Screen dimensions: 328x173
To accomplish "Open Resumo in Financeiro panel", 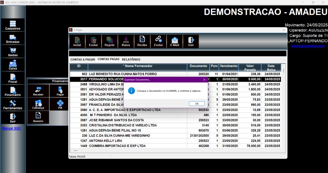I will coord(38,117).
